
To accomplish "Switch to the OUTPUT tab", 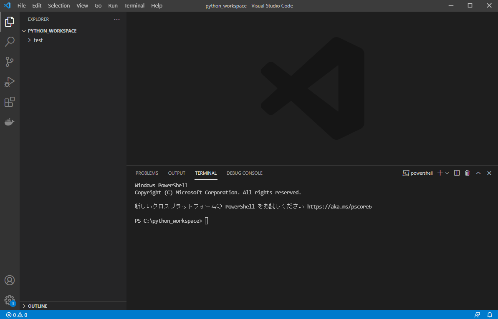I will [177, 173].
